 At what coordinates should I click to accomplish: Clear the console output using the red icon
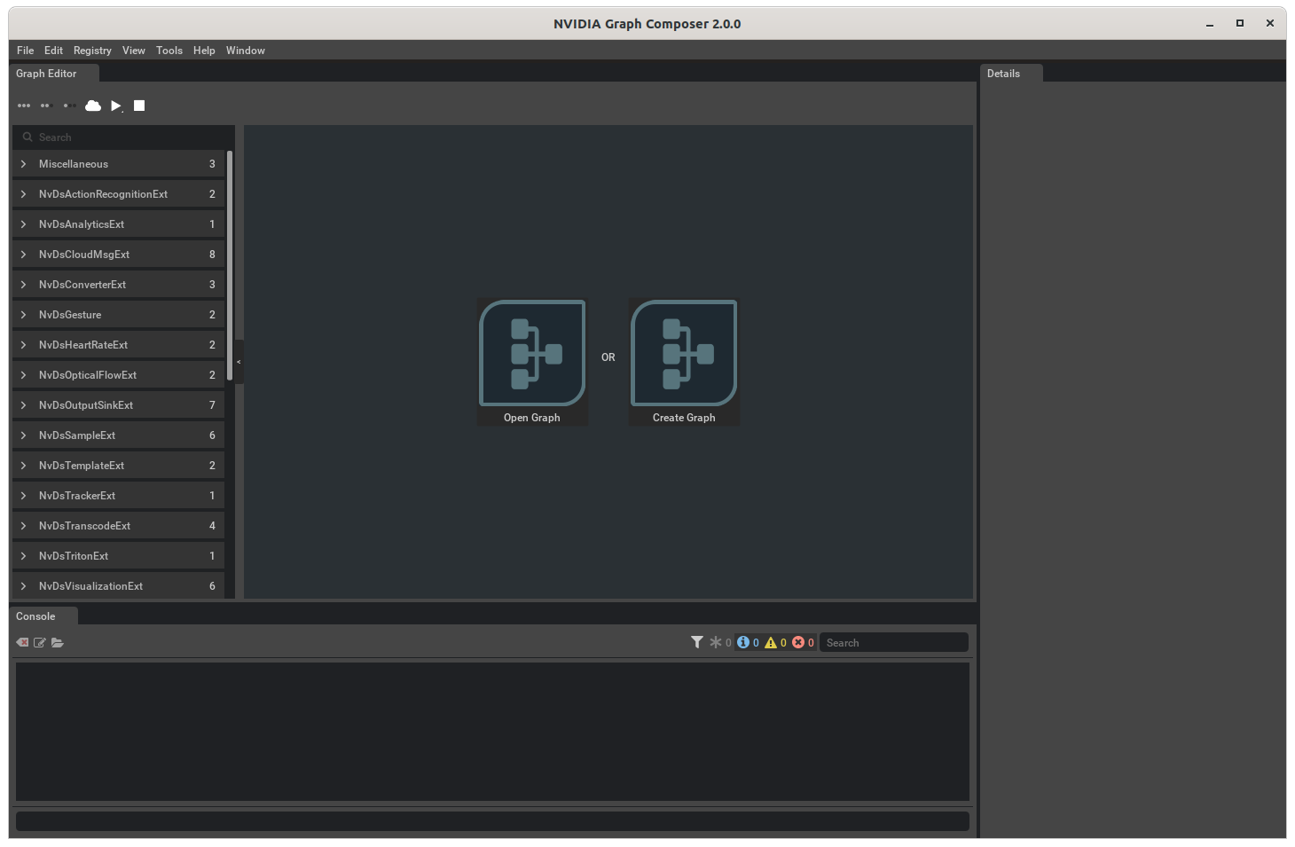coord(21,642)
